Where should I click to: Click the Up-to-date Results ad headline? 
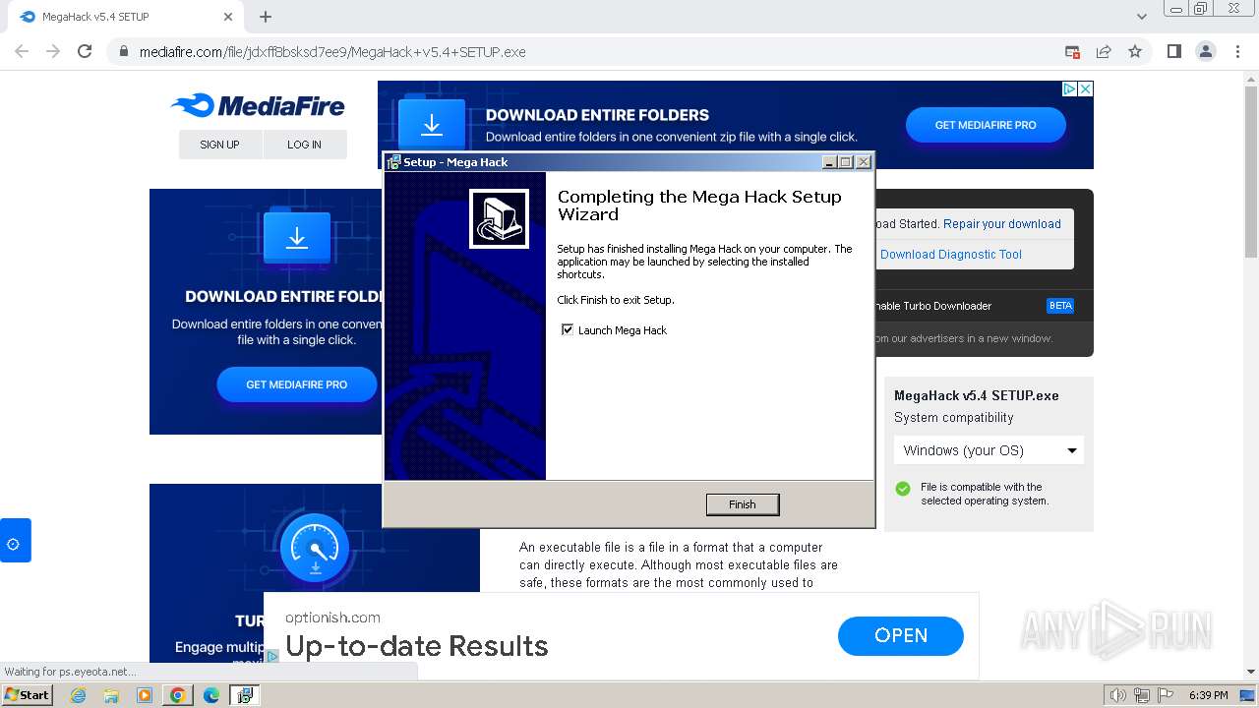coord(416,646)
